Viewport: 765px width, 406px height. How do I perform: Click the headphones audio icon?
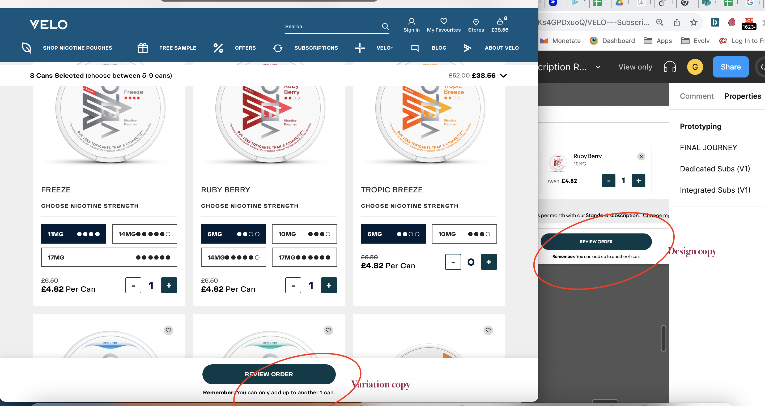pyautogui.click(x=670, y=67)
